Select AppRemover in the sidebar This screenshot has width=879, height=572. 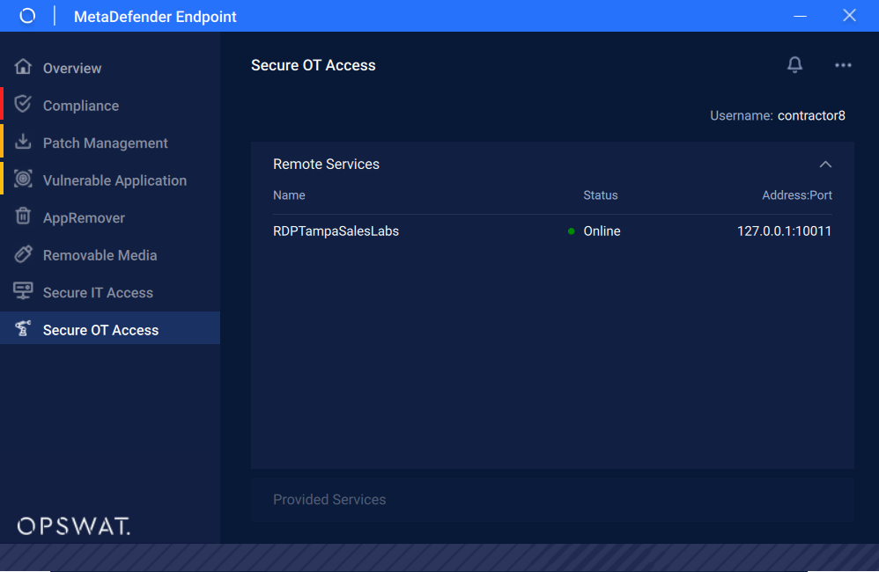click(x=110, y=218)
